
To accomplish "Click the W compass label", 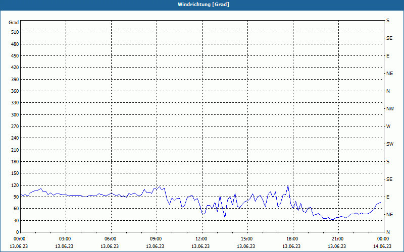I will point(388,127).
